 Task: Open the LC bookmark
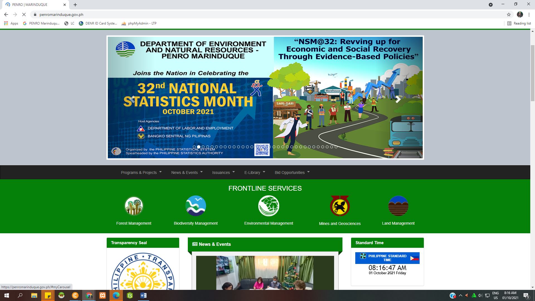coord(69,23)
